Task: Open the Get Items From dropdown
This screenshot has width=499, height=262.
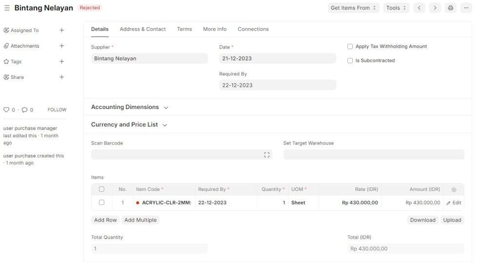Action: (354, 8)
